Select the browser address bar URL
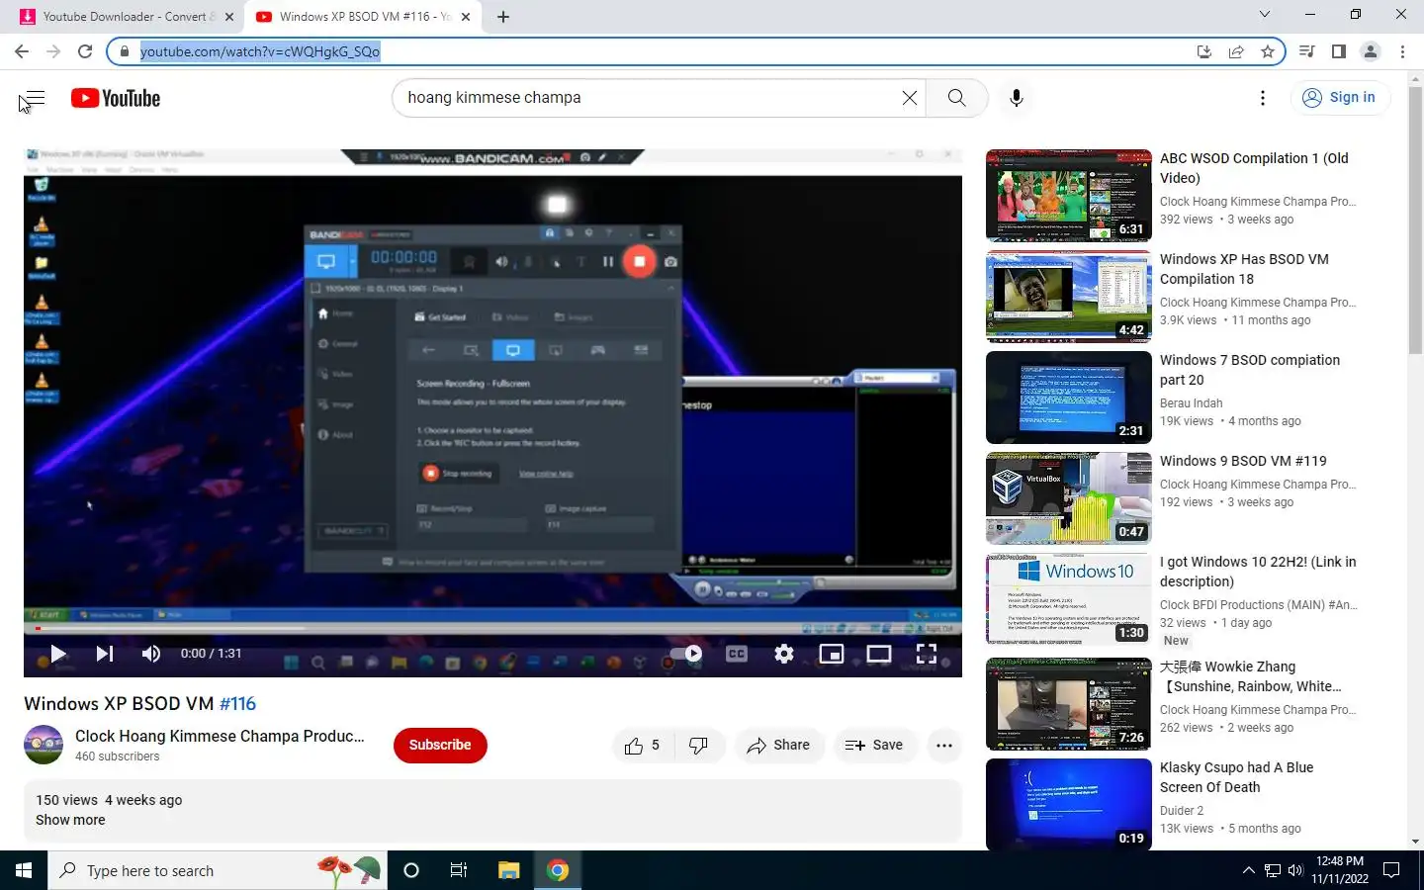Viewport: 1424px width, 890px height. (x=260, y=51)
